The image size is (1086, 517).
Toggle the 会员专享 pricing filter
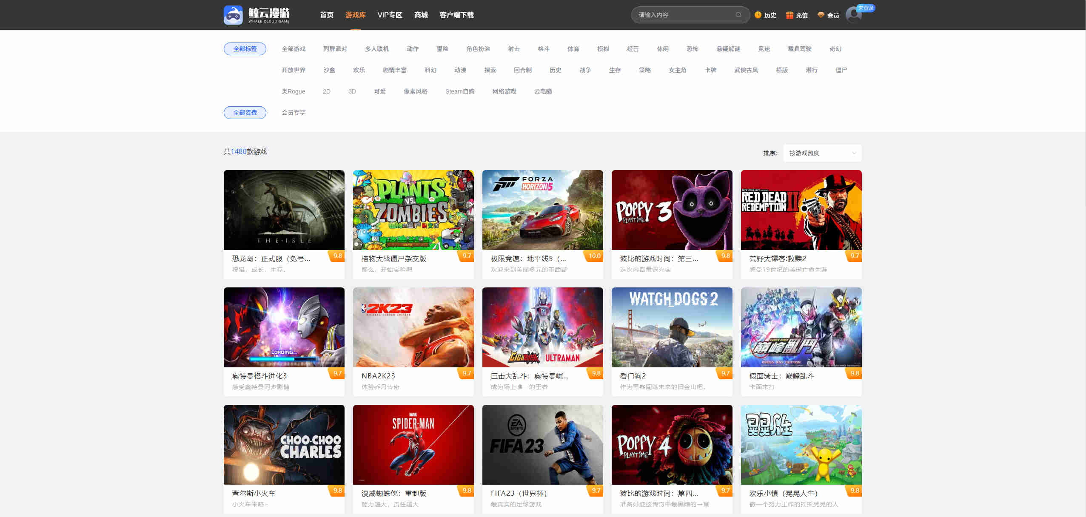tap(294, 113)
